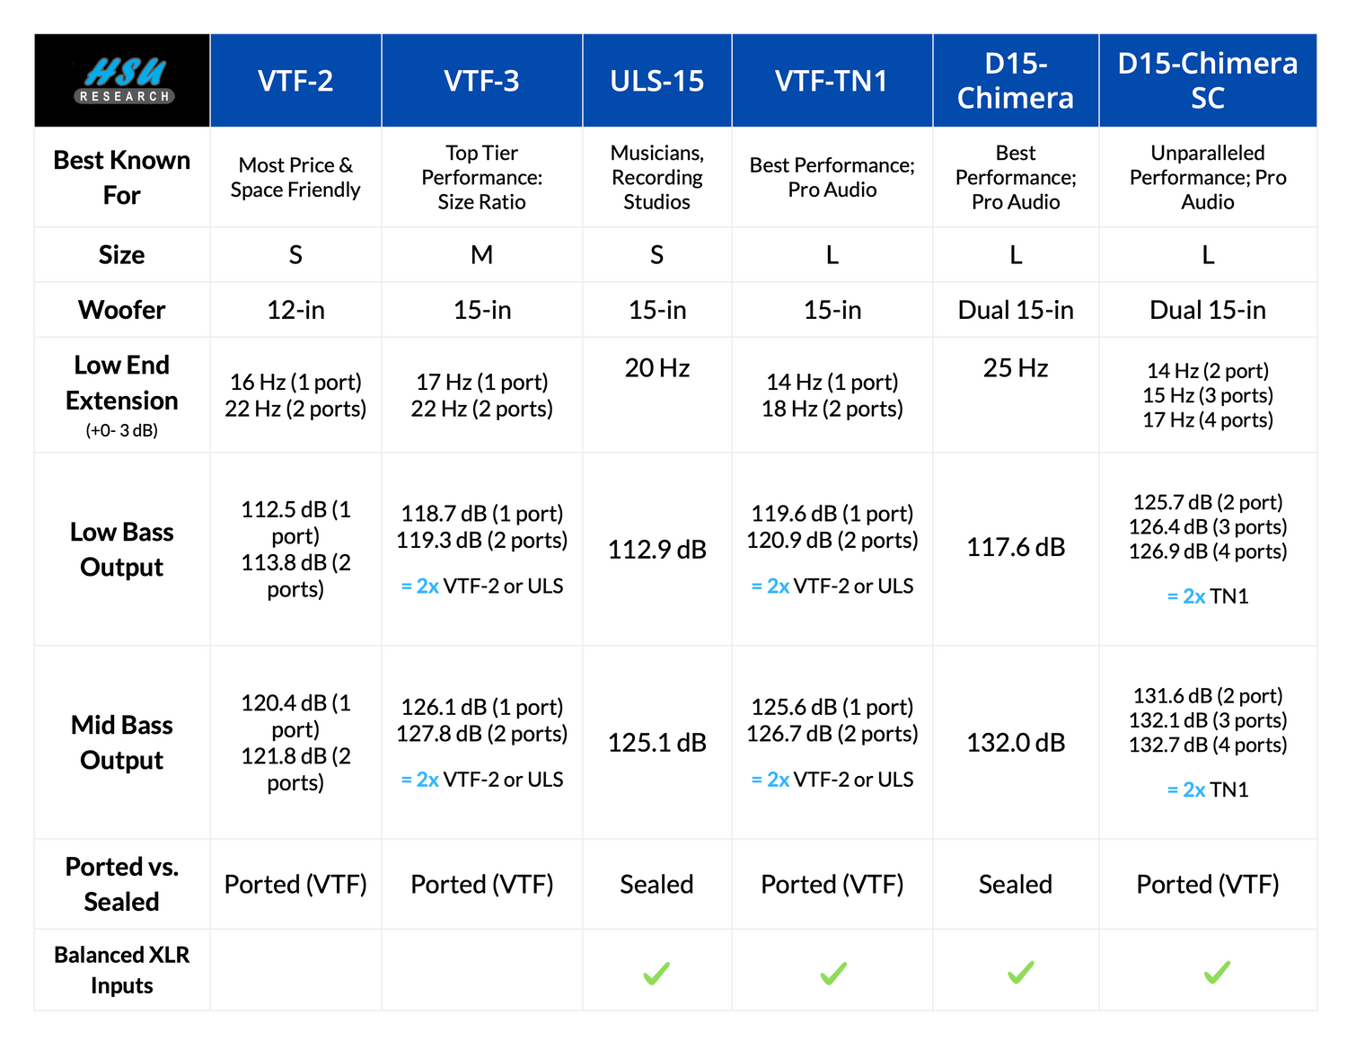
Task: Click the VTF-TN1 mid bass 2x link
Action: pyautogui.click(x=778, y=780)
